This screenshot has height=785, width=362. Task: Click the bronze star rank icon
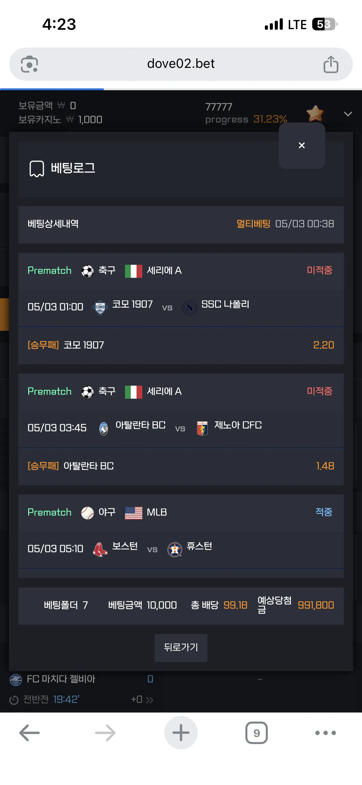pos(315,113)
